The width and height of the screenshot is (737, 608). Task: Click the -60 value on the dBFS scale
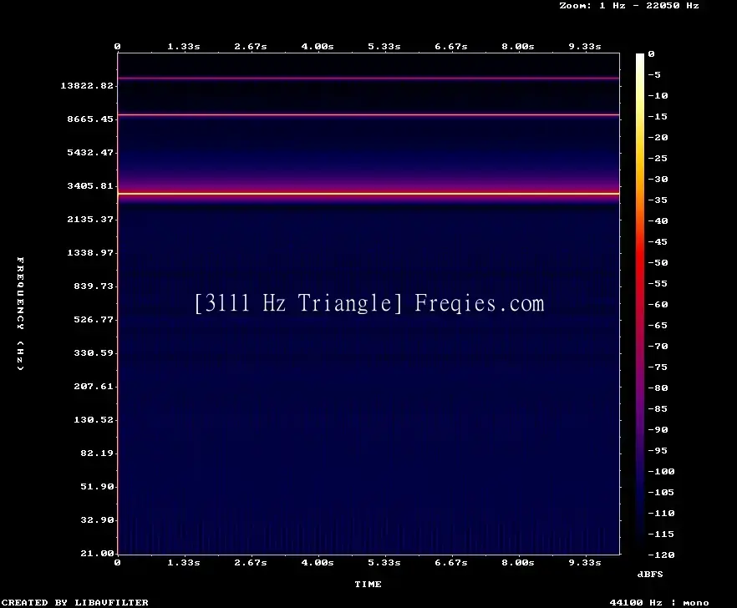tap(658, 305)
